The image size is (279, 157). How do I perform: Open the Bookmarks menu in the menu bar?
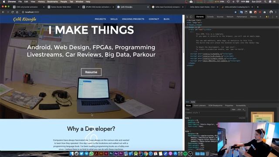tap(52, 2)
